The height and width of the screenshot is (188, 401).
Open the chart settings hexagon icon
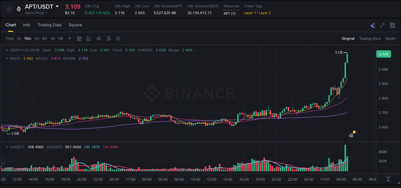click(x=118, y=38)
